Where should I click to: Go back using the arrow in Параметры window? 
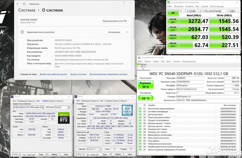coord(18,4)
